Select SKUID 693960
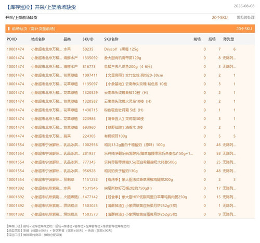The image size is (260, 243). (89, 127)
